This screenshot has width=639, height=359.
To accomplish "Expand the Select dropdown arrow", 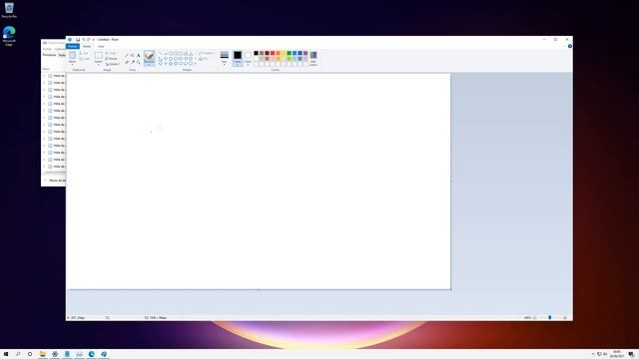I will coord(99,64).
